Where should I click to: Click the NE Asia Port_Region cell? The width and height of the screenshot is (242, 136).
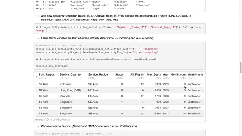pos(44,90)
